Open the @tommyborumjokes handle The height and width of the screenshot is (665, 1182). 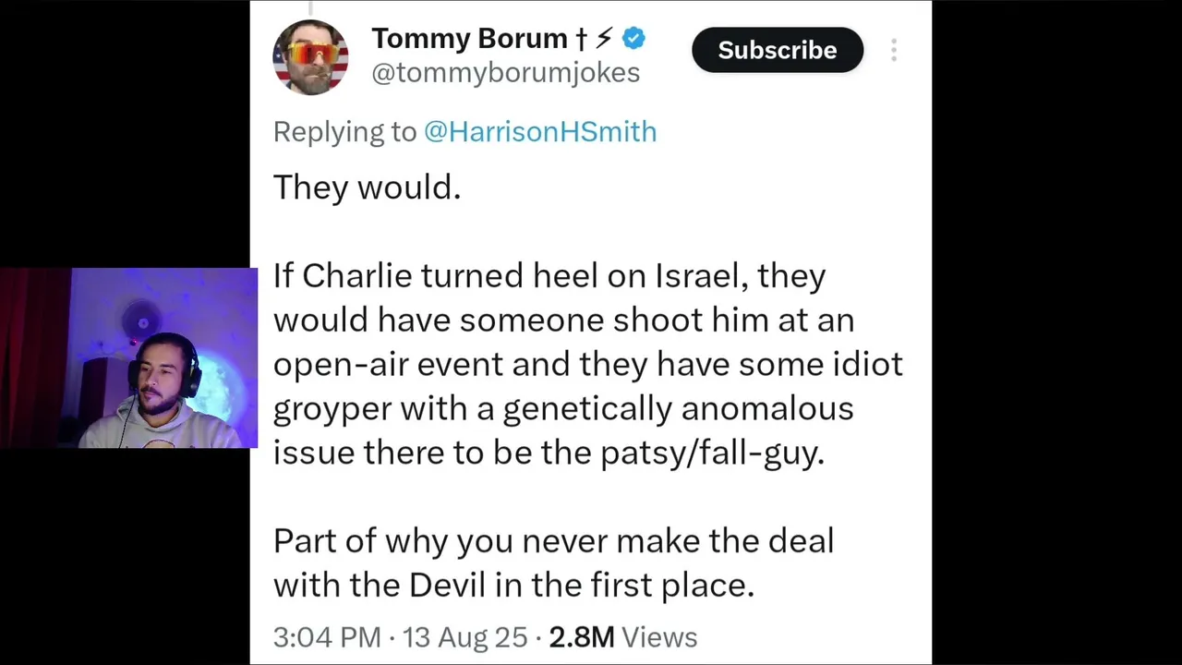point(505,73)
